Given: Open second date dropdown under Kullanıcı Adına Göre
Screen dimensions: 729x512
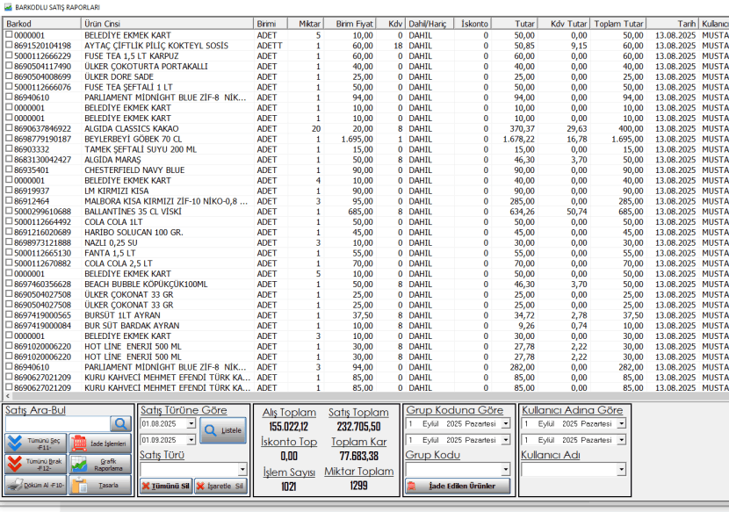Looking at the screenshot, I should tap(621, 440).
